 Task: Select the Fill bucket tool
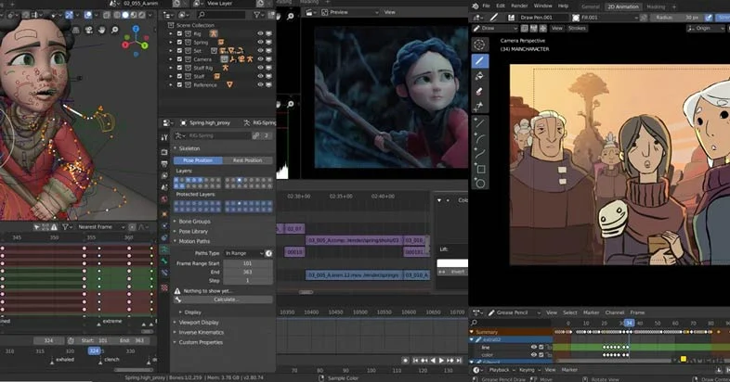479,76
